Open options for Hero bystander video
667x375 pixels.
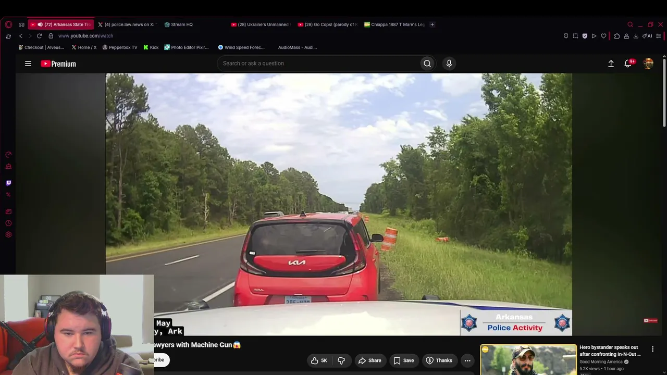coord(652,349)
